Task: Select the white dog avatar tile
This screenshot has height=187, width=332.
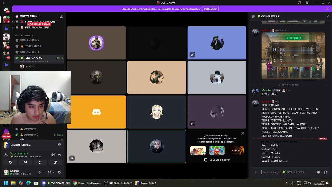Action: 217,77
